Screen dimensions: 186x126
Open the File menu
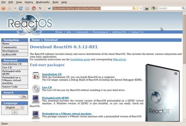(x=3, y=2)
